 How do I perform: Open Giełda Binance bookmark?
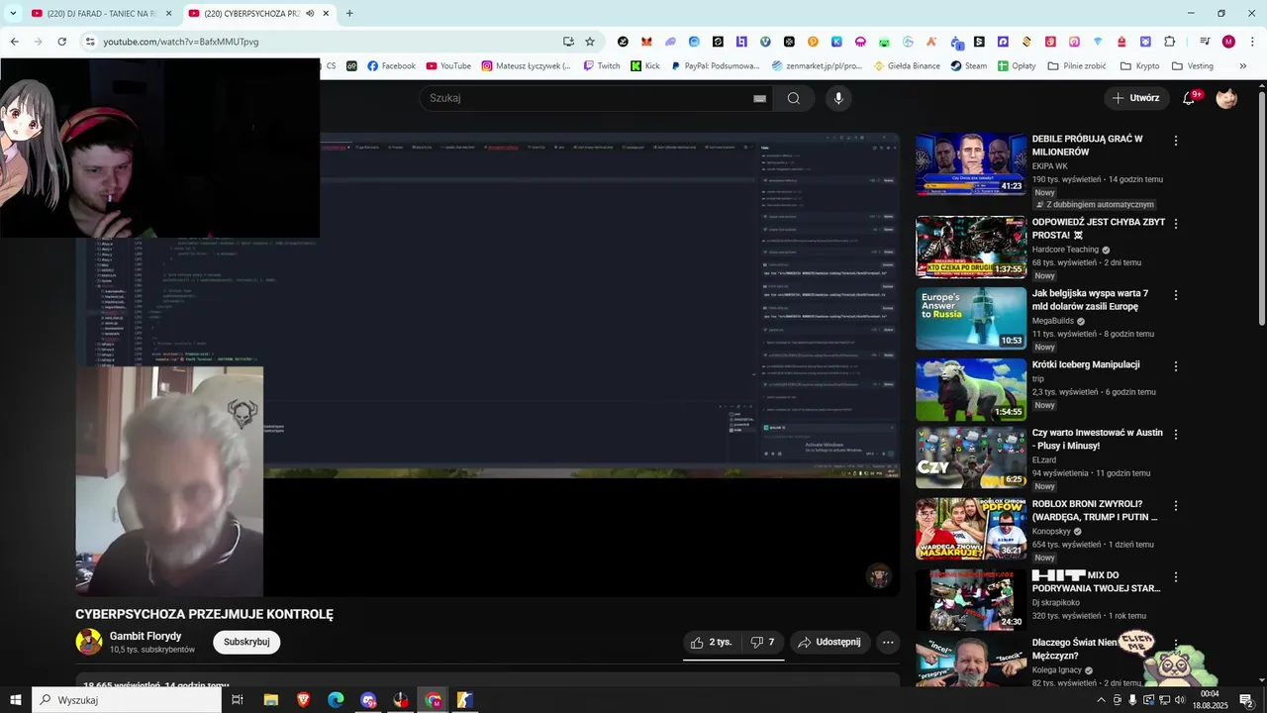click(907, 66)
